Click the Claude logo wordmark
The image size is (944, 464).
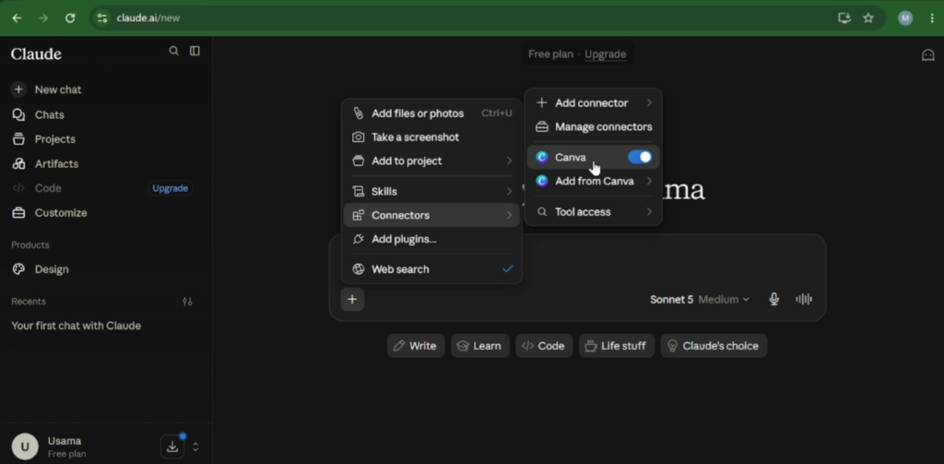pos(36,54)
